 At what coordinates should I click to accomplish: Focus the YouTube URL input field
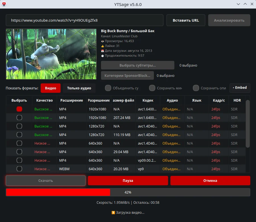pyautogui.click(x=84, y=20)
